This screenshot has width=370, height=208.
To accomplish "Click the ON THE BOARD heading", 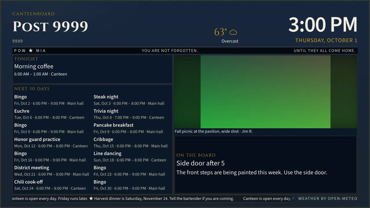I will click(x=196, y=155).
